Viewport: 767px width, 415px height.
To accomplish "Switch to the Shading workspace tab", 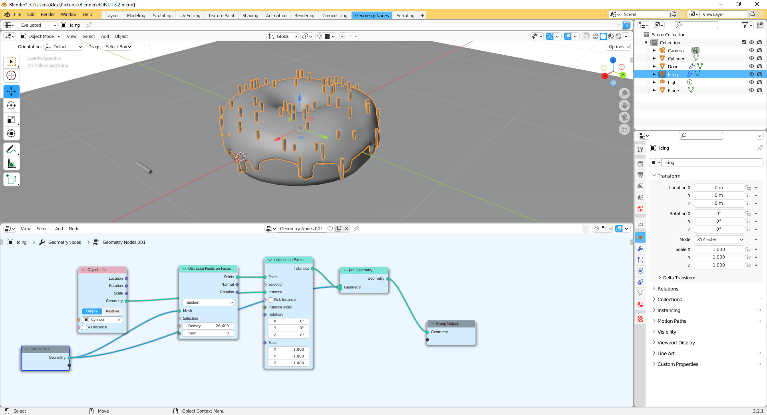I will [x=250, y=16].
